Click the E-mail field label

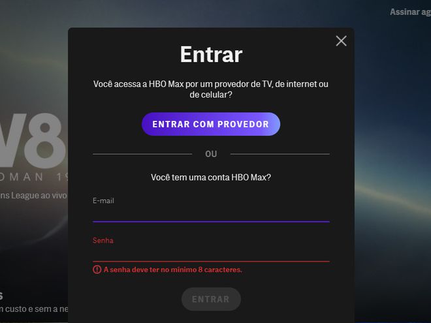[x=103, y=200]
